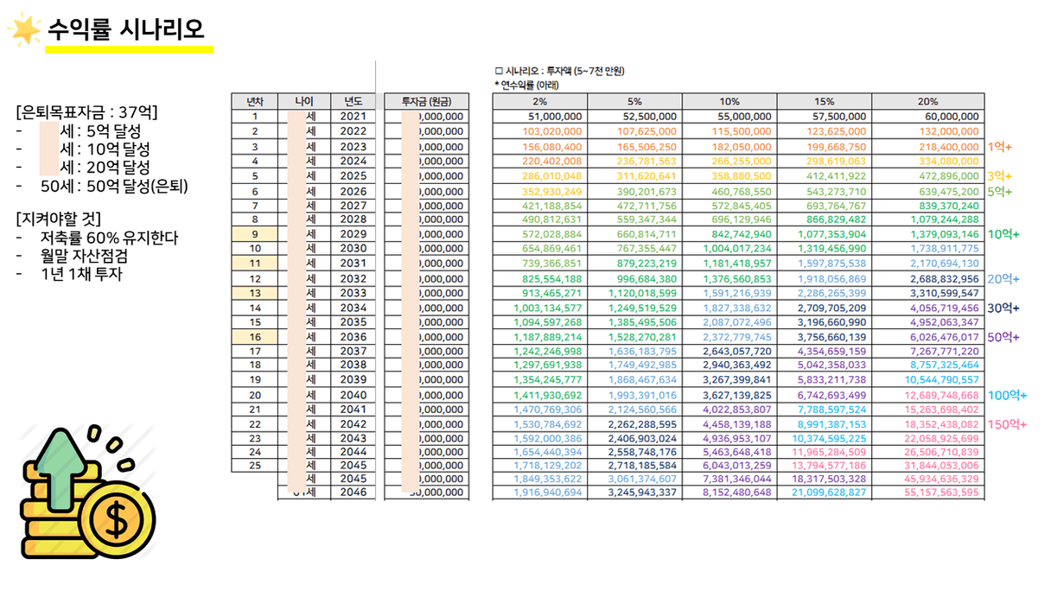1051x591 pixels.
Task: Click the year cell 2036
Action: [x=354, y=337]
